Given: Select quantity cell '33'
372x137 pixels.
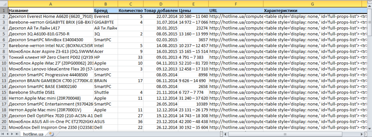Looking at the screenshot, I should click(130, 57).
